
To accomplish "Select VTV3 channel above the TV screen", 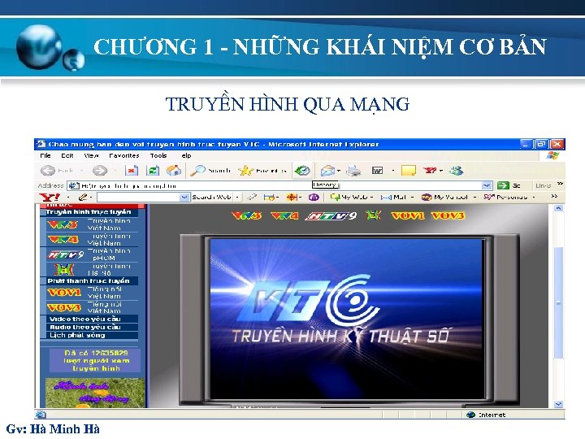I will tap(247, 215).
